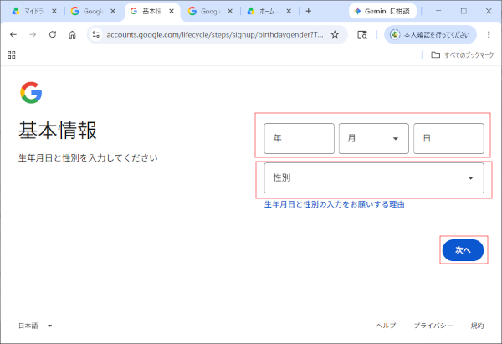502x344 pixels.
Task: Click the browser forward arrow
Action: click(33, 34)
